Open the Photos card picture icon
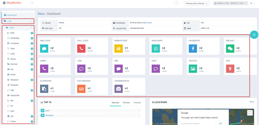The height and width of the screenshot is (125, 259). pyautogui.click(x=193, y=69)
